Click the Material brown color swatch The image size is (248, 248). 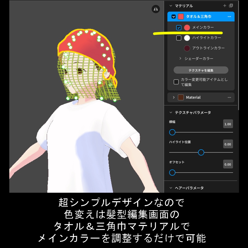[181, 97]
